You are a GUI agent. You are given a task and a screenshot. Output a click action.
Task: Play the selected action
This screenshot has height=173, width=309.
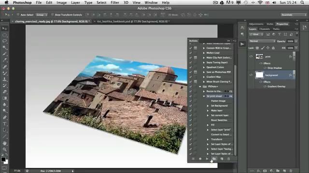pos(207,159)
